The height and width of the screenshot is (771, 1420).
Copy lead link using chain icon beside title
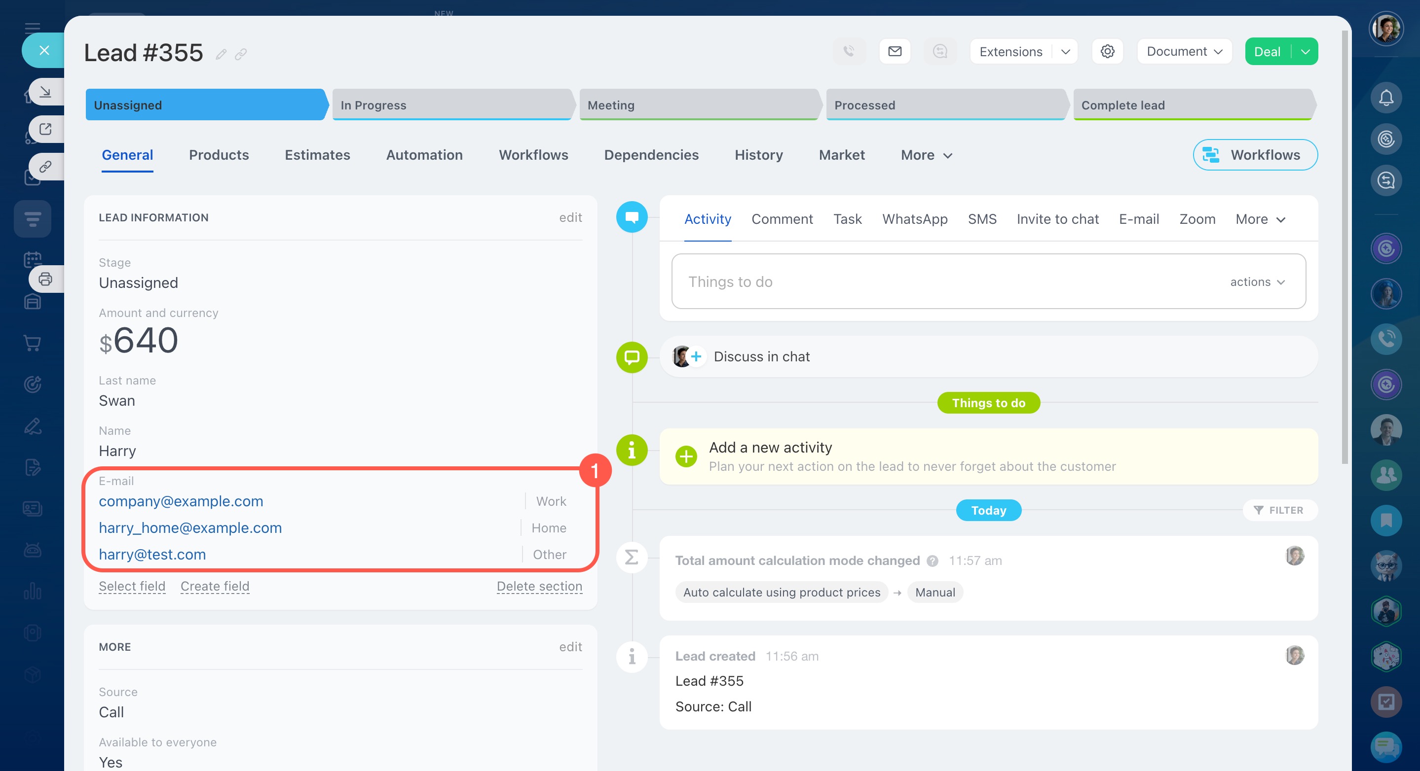point(241,54)
